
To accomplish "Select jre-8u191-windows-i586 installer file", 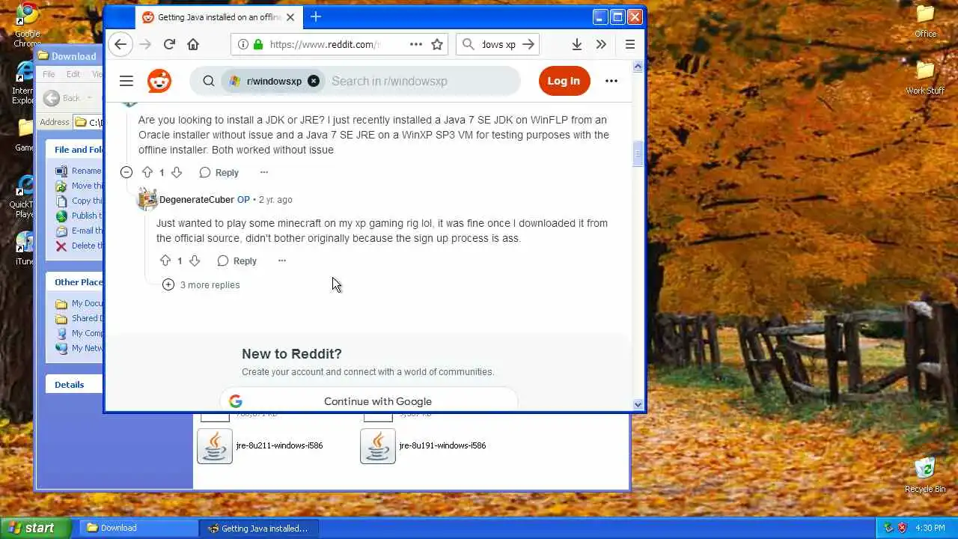I will coord(424,446).
